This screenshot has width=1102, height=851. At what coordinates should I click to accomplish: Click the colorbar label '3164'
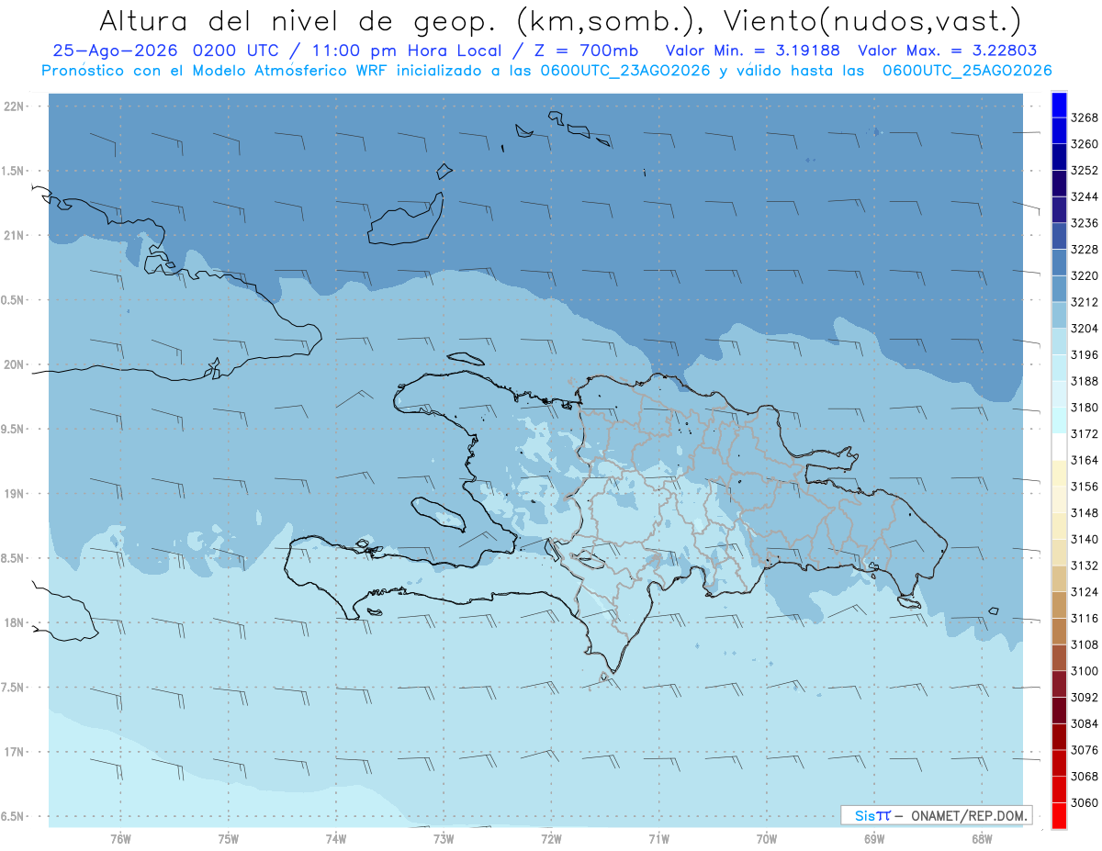pyautogui.click(x=1085, y=460)
